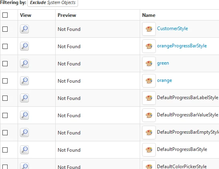
Task: Click the palette icon next to DefaultProgressBarStyle
Action: (x=149, y=150)
